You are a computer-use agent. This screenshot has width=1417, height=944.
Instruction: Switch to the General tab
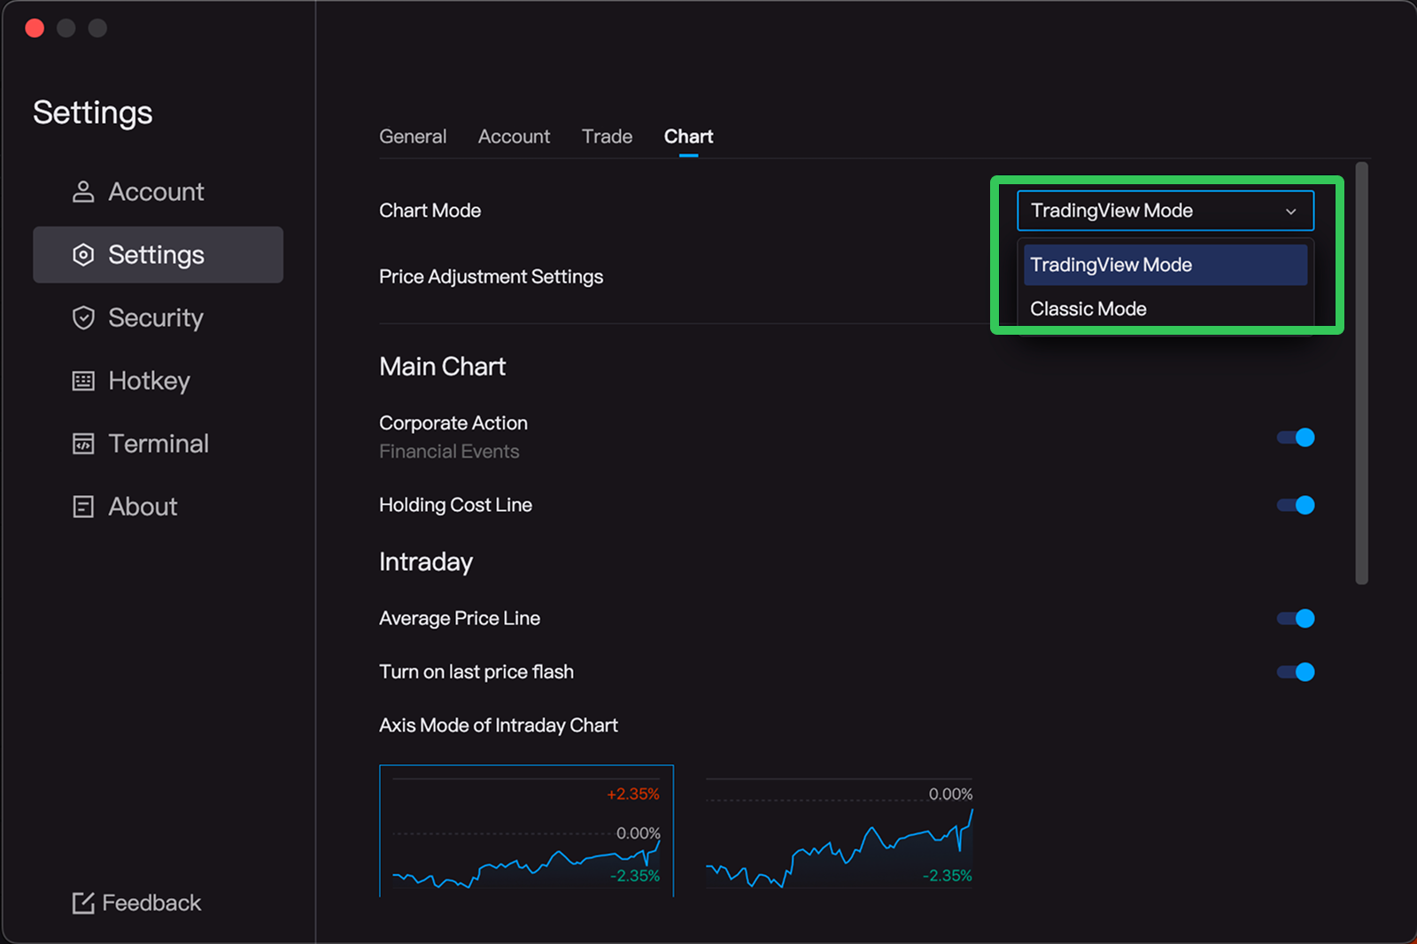(x=413, y=136)
